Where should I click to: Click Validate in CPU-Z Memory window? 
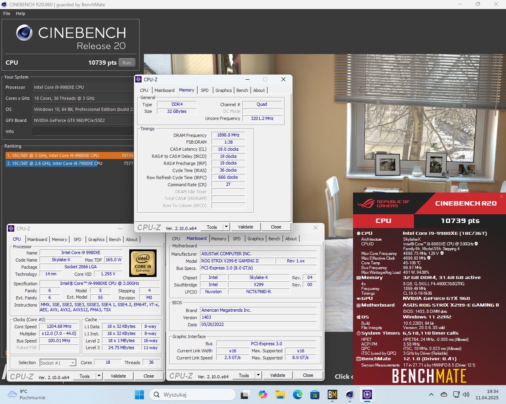[245, 227]
